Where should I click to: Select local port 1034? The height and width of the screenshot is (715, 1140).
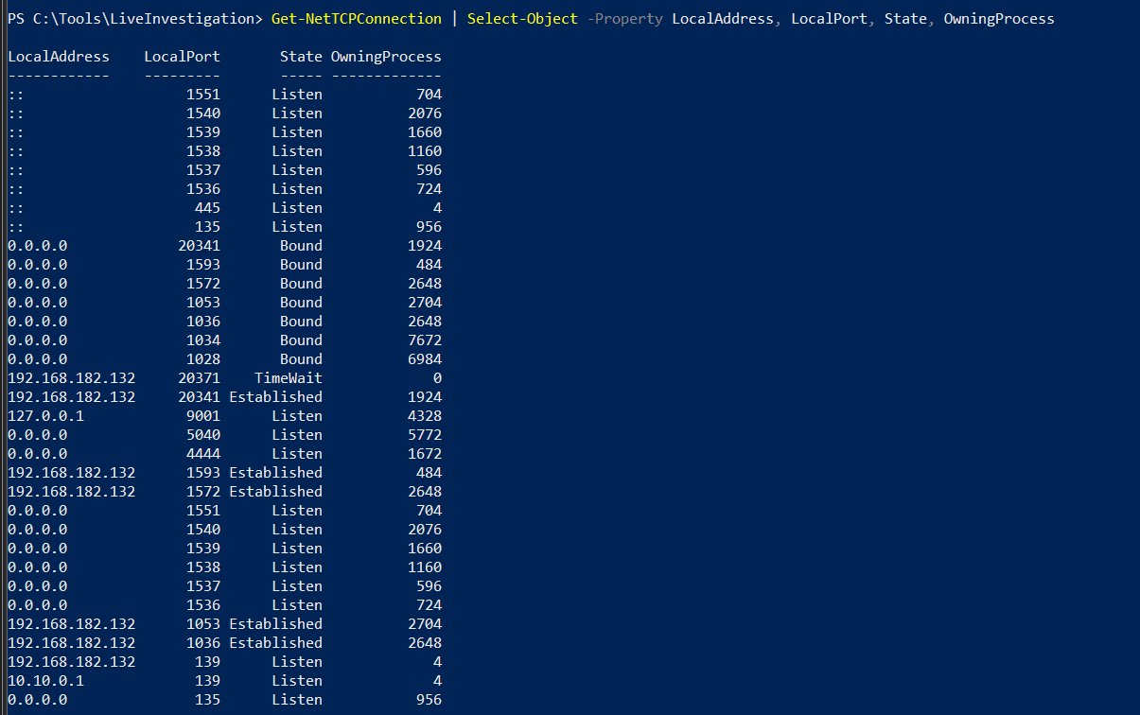[x=203, y=340]
